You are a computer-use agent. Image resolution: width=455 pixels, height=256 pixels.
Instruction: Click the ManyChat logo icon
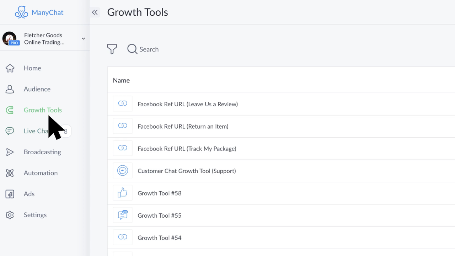pyautogui.click(x=21, y=12)
